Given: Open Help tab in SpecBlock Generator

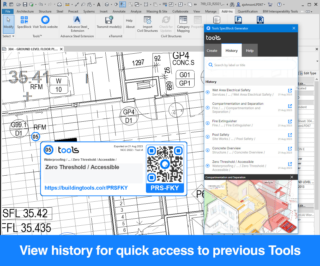Looking at the screenshot, I should [x=250, y=51].
